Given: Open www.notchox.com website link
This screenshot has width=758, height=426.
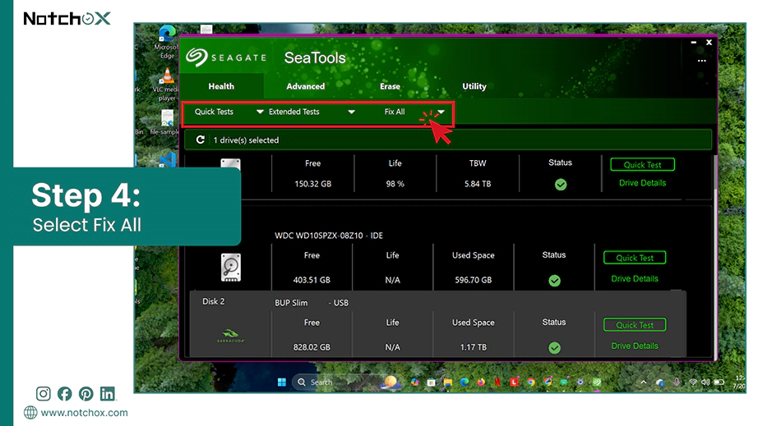Looking at the screenshot, I should (x=84, y=413).
